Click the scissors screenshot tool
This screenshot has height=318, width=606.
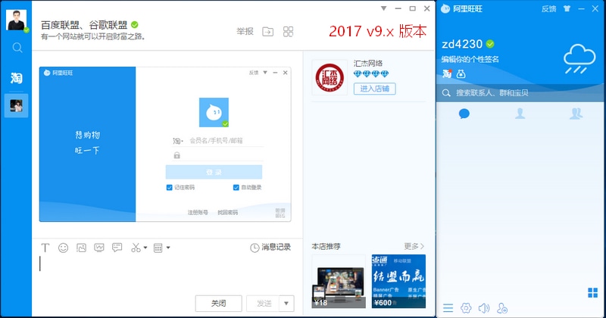pyautogui.click(x=136, y=248)
